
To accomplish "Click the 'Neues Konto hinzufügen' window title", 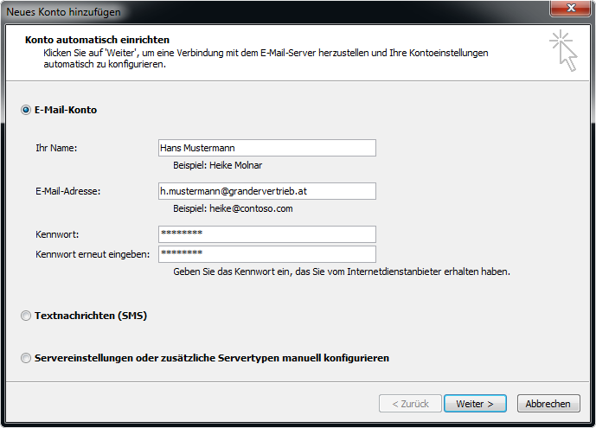I will point(63,12).
